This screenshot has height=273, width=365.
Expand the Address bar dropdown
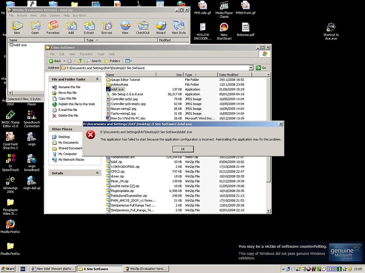coord(251,68)
